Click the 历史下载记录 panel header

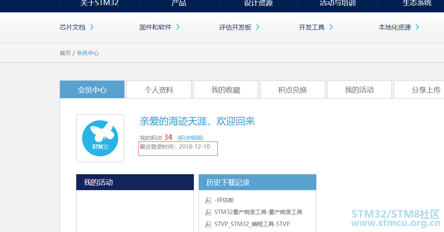(257, 182)
